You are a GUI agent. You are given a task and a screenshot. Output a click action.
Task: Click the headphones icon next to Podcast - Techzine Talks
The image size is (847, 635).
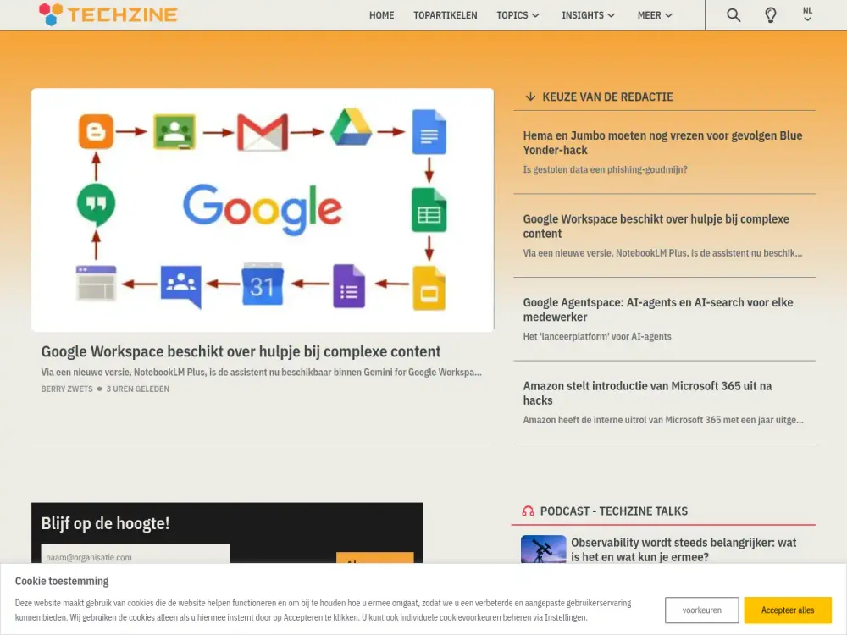(527, 511)
